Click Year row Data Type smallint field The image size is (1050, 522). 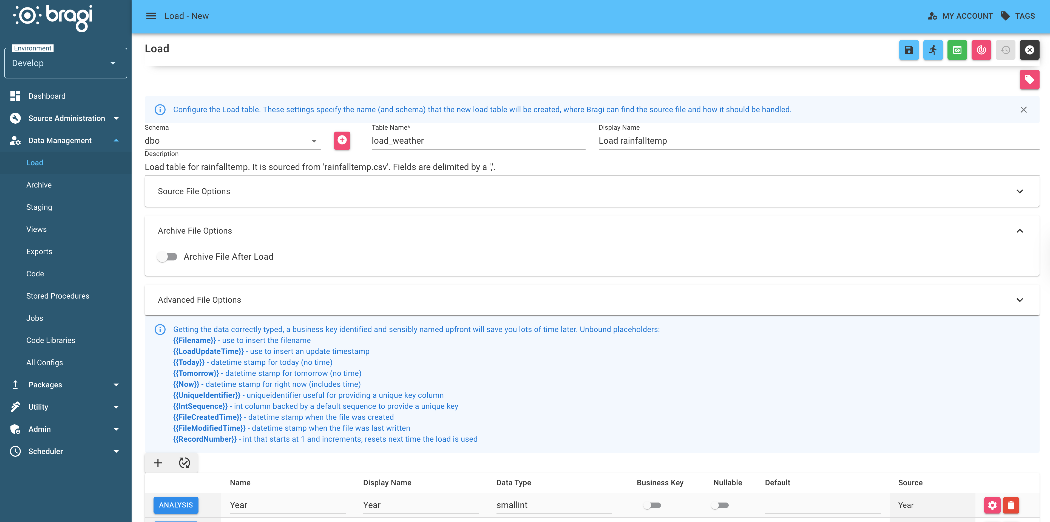click(x=554, y=505)
